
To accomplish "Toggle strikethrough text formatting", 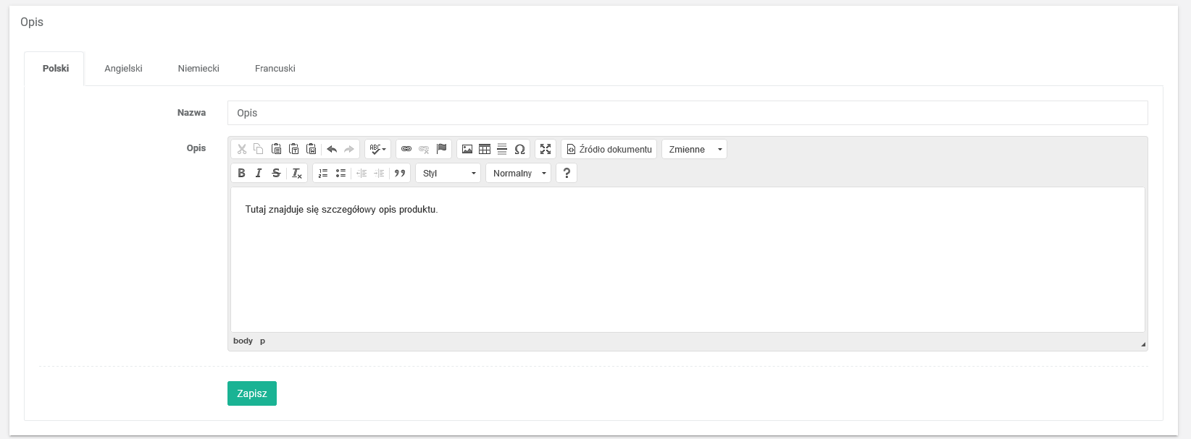I will [x=276, y=173].
